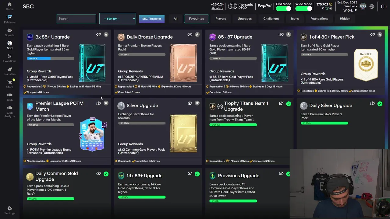
Task: Click the Bronze pack image
Action: pyautogui.click(x=183, y=63)
